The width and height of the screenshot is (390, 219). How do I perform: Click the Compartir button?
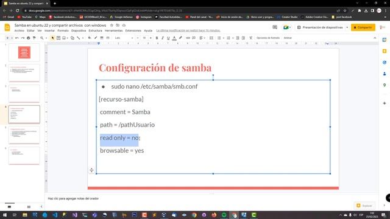[363, 27]
